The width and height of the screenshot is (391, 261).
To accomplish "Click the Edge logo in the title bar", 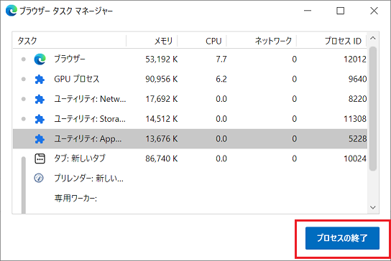I will tap(11, 11).
